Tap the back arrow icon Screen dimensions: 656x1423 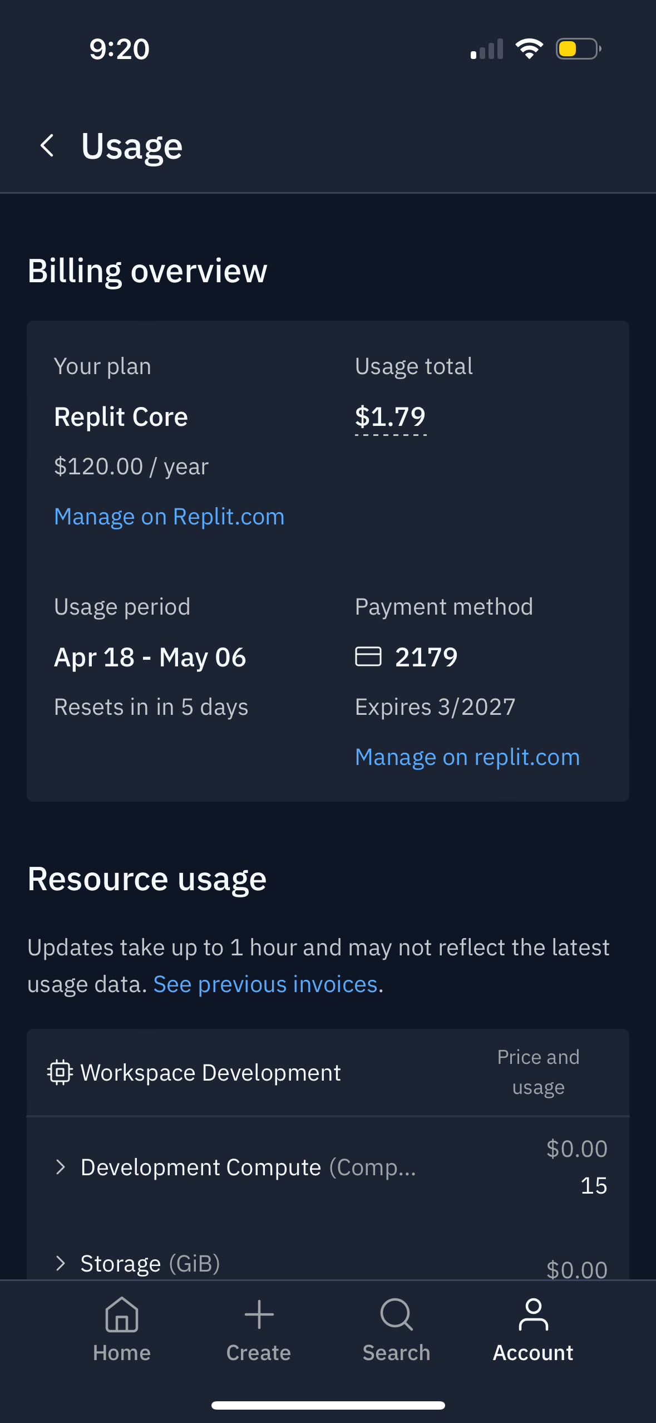click(x=48, y=146)
